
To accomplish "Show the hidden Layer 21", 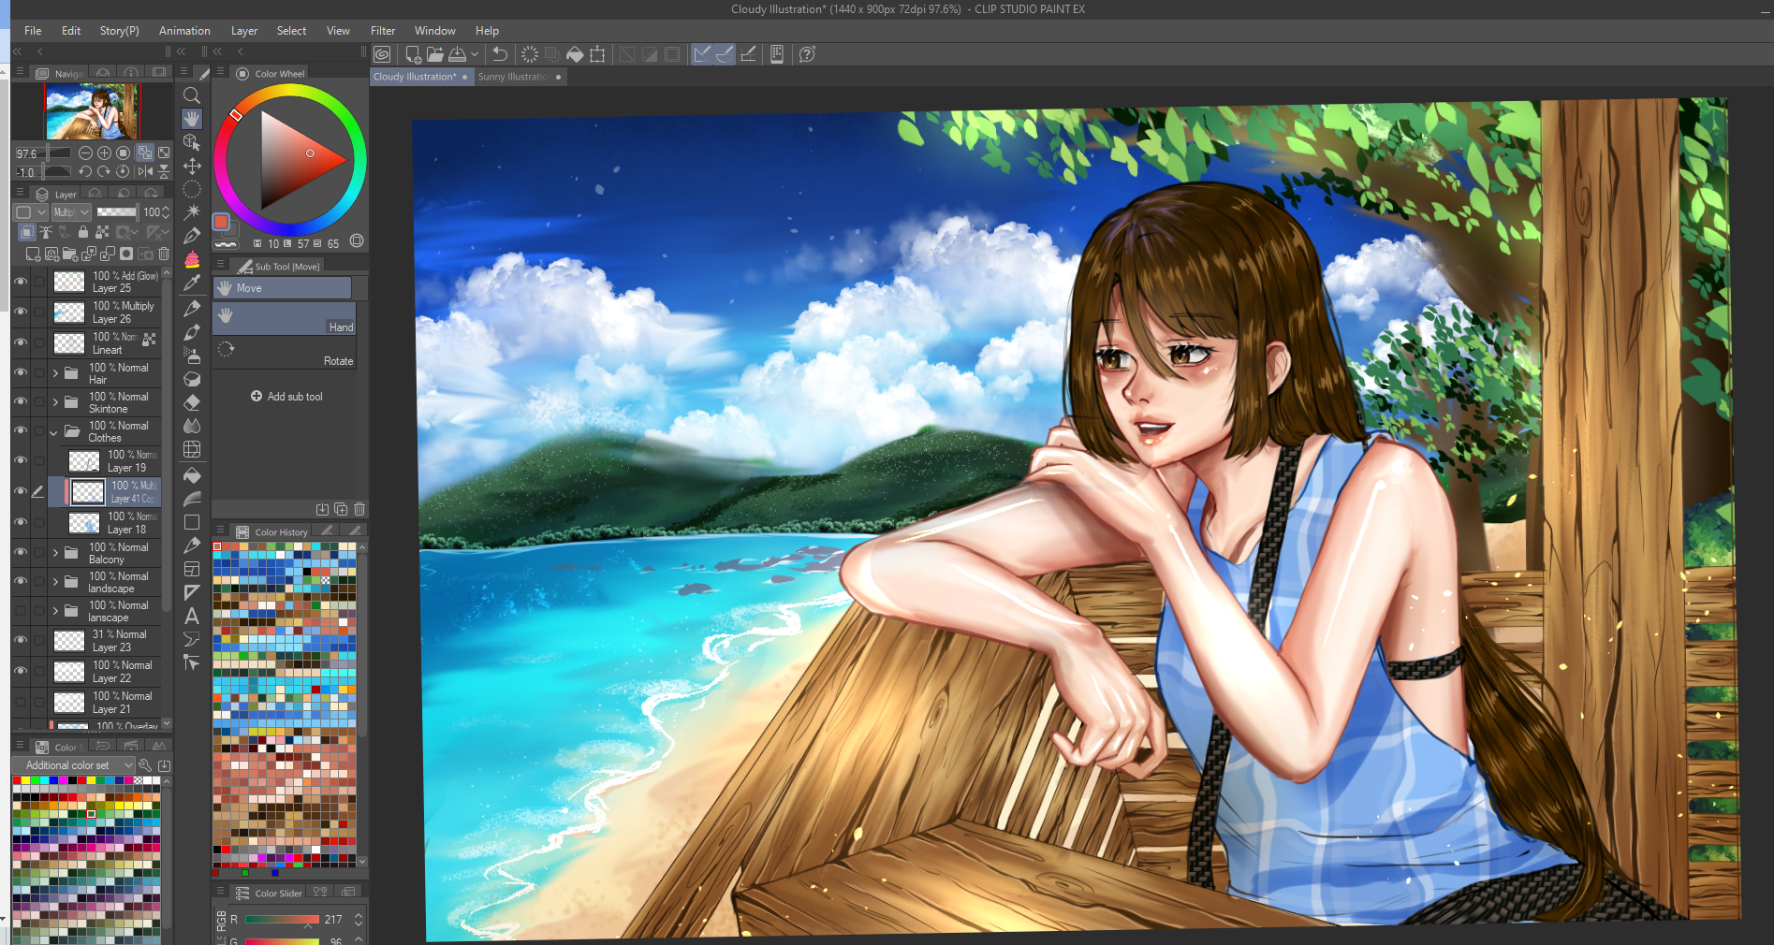I will (x=20, y=702).
